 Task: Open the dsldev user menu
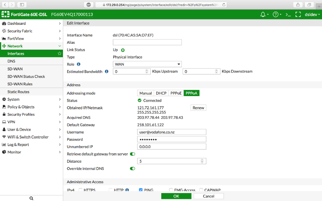pos(312,14)
